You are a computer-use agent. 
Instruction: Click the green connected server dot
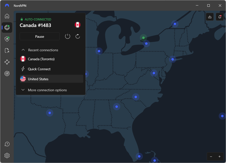pyautogui.click(x=143, y=38)
